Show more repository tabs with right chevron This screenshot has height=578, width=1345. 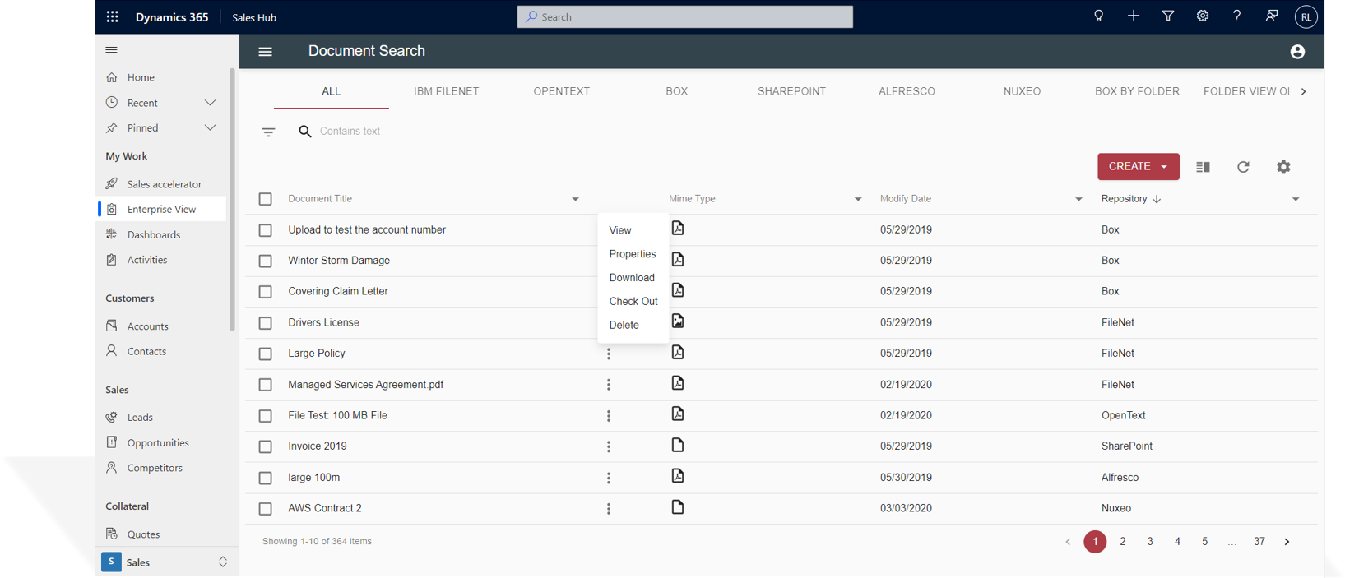pos(1303,91)
